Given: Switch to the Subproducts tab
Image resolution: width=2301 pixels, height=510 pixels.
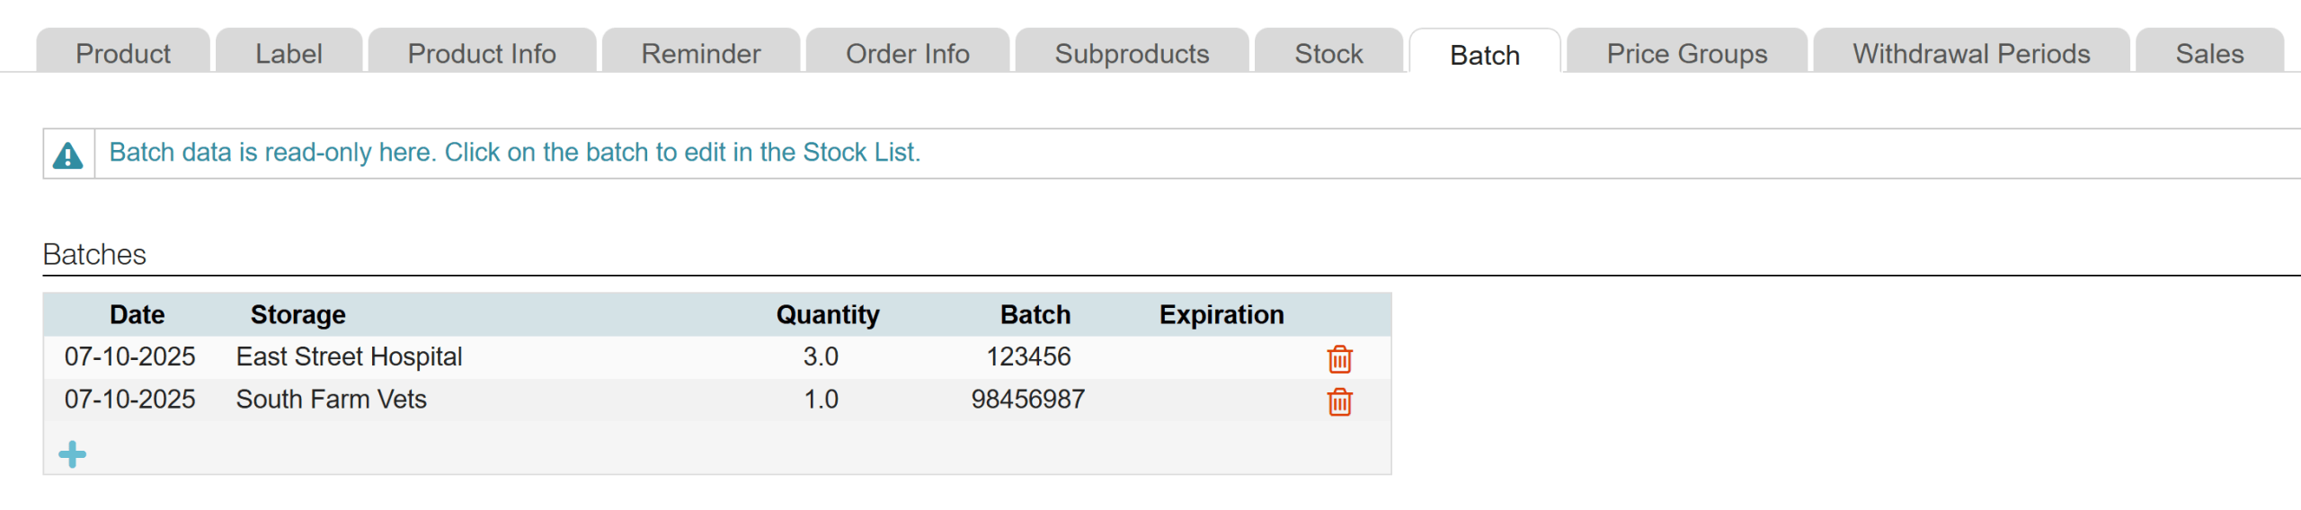Looking at the screenshot, I should (1132, 54).
